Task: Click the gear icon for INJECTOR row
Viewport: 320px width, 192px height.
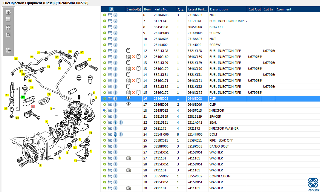Action: 105,110
